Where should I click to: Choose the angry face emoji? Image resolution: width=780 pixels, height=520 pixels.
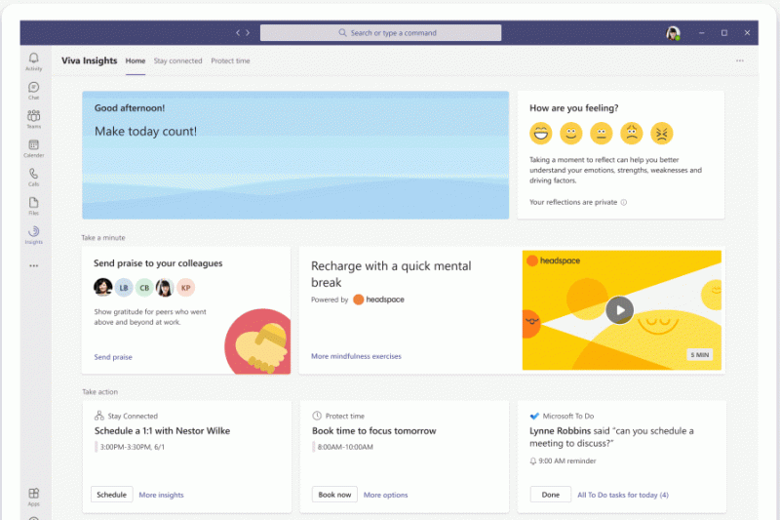(x=662, y=133)
